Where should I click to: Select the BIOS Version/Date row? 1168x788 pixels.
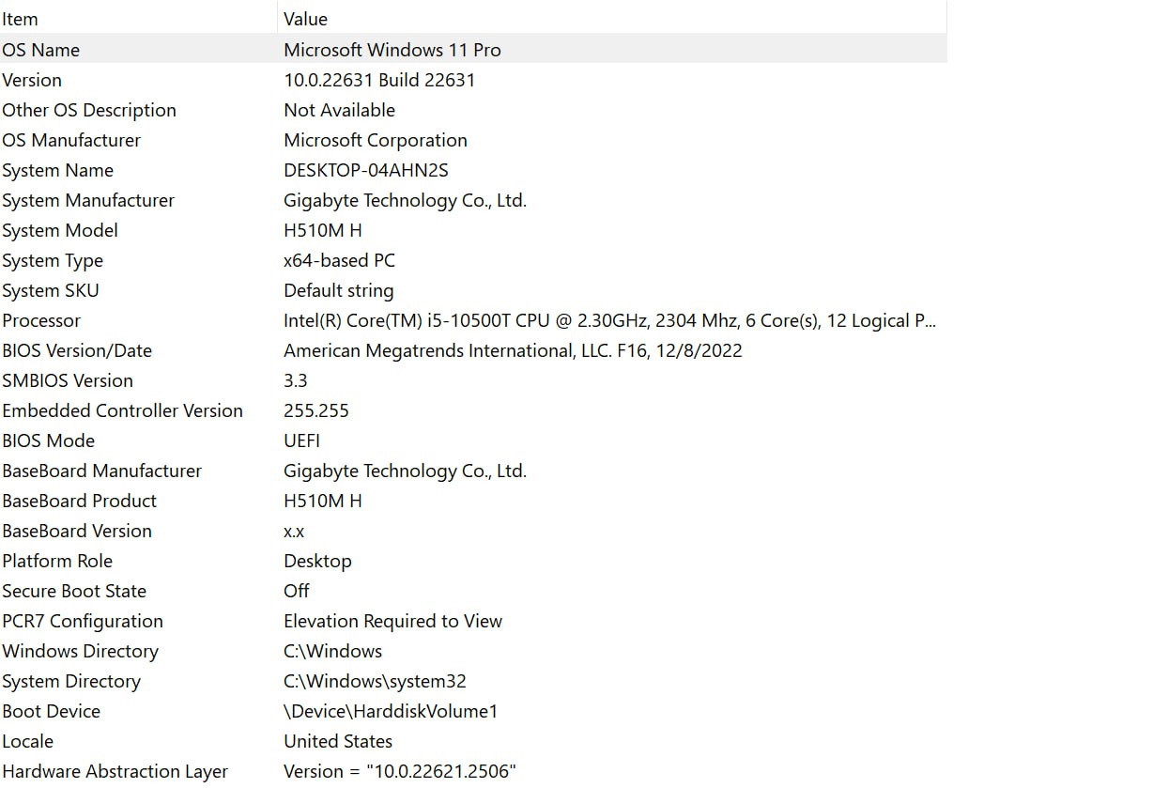point(77,350)
